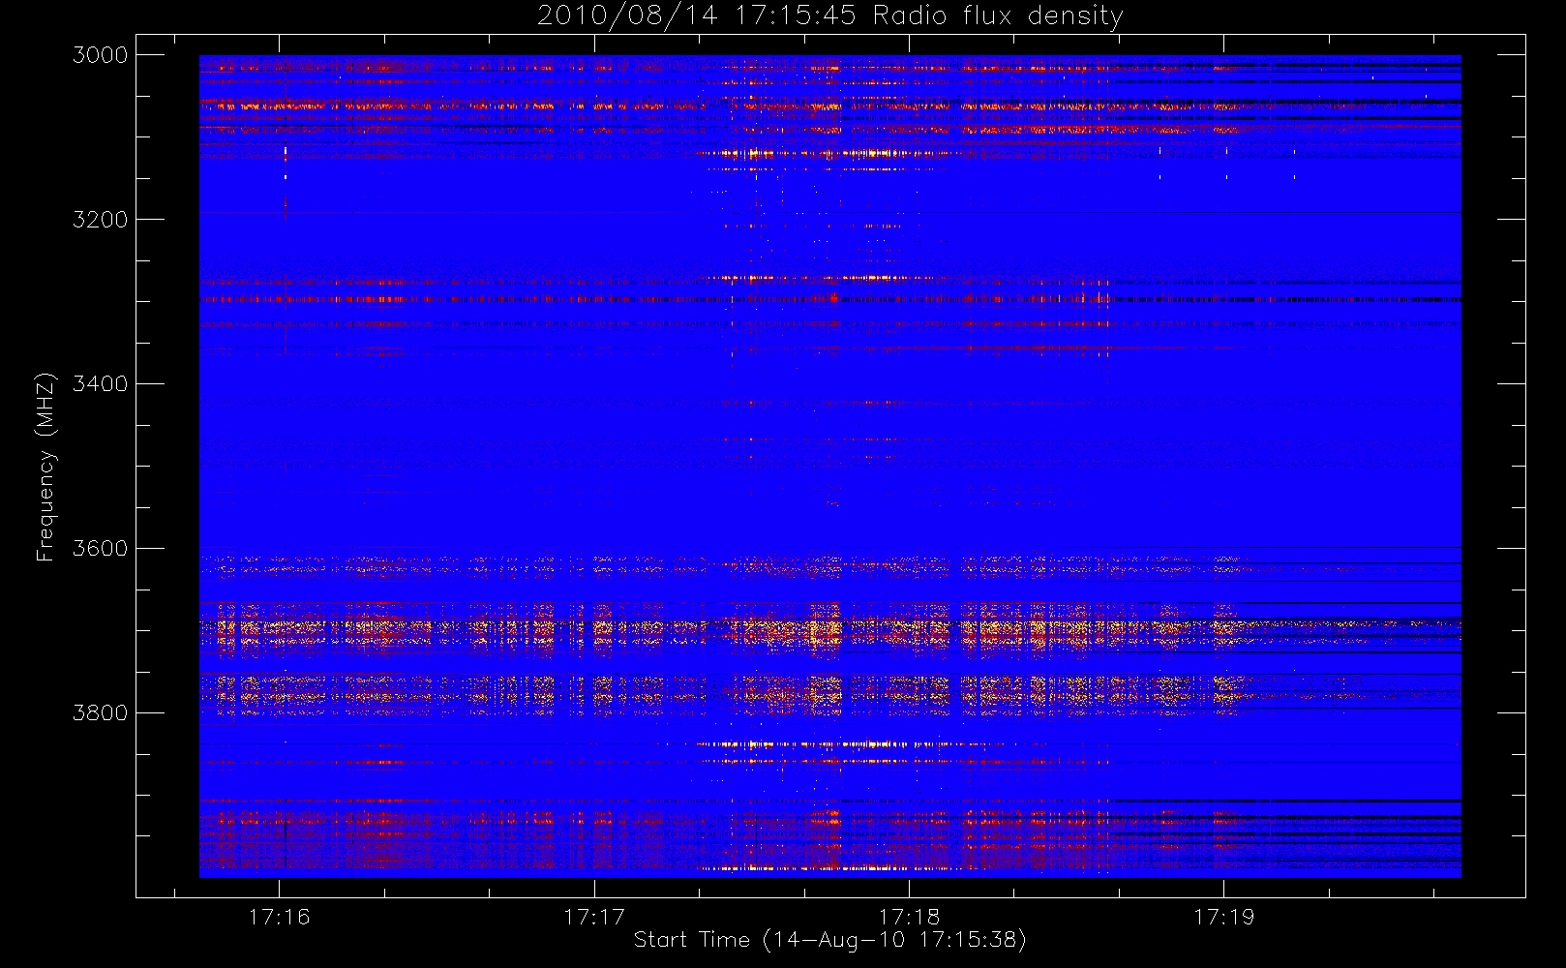Viewport: 1566px width, 968px height.
Task: Select the 3400 frequency tick label
Action: point(101,384)
